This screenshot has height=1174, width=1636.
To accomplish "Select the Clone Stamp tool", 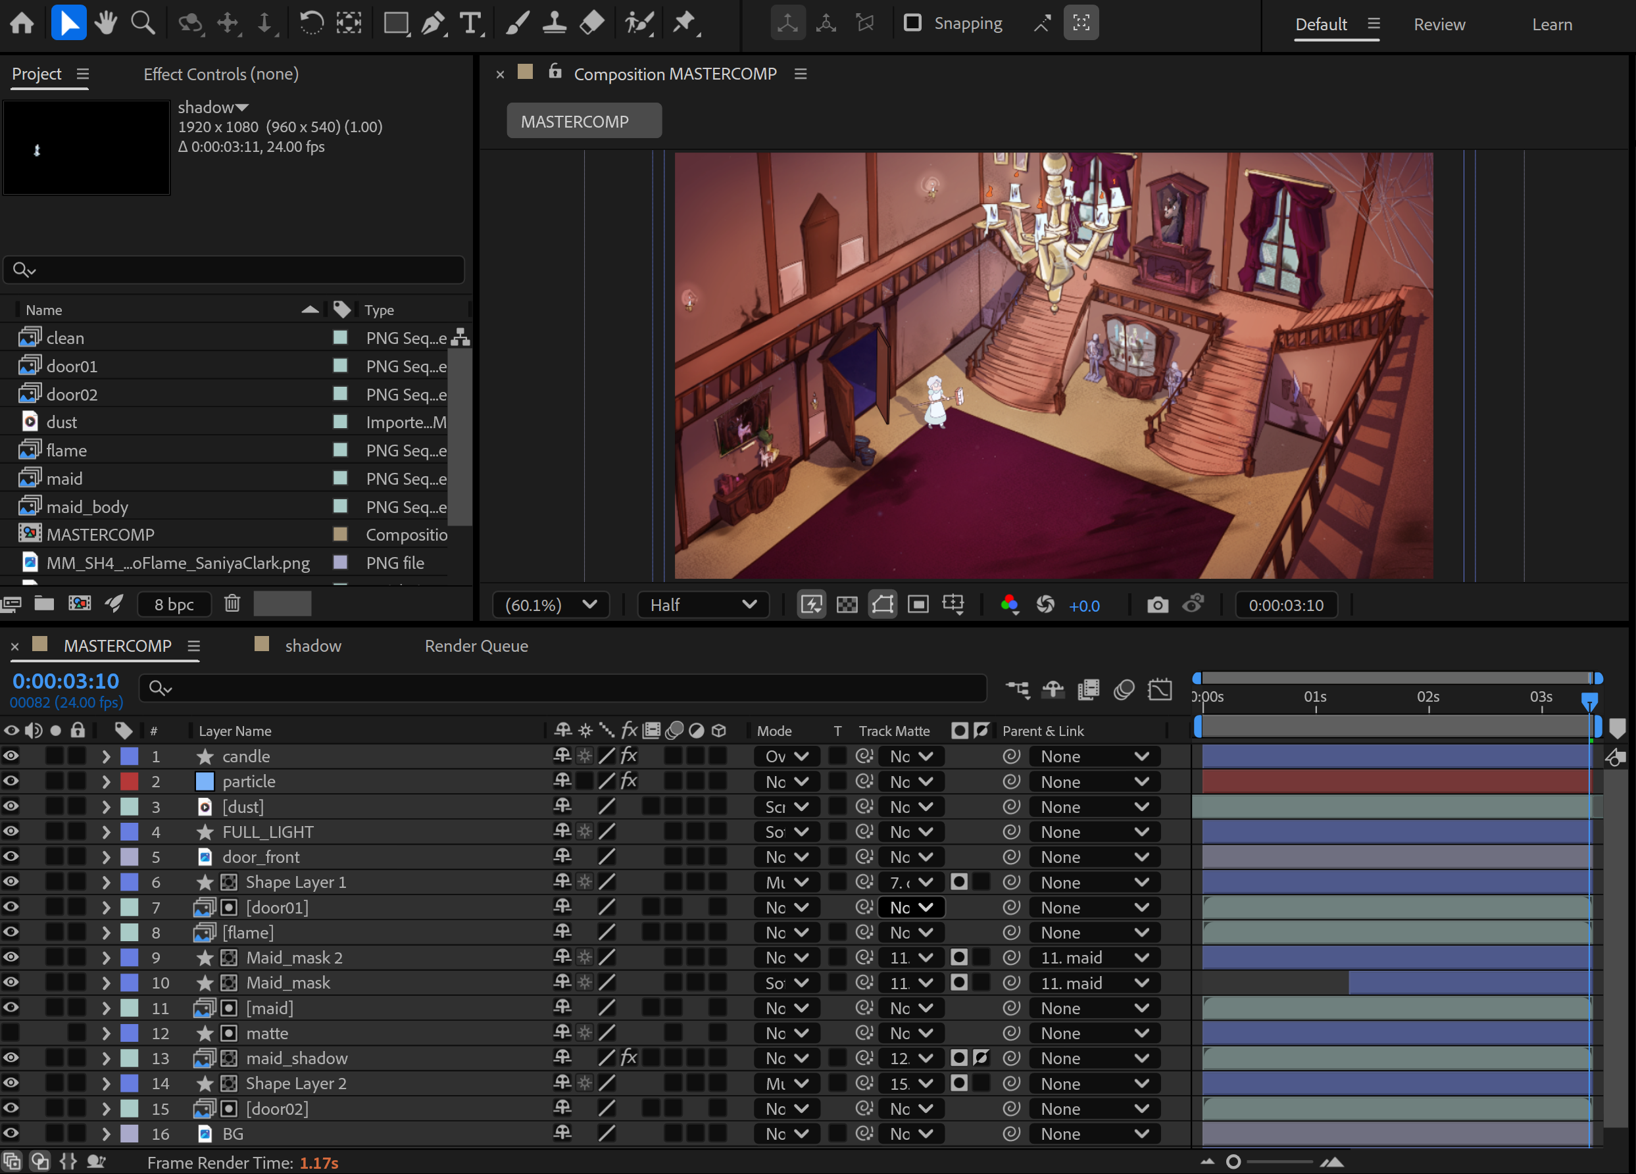I will [x=554, y=23].
